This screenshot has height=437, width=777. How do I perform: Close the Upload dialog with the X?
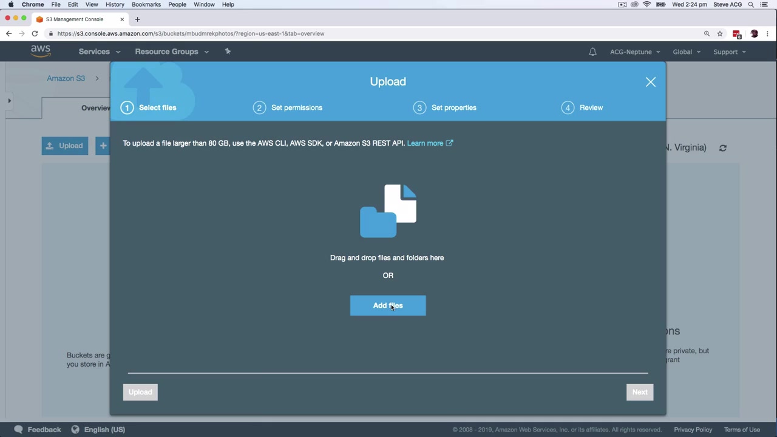click(x=651, y=82)
